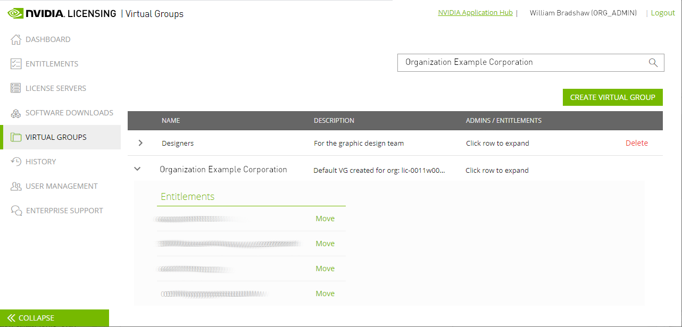Delete the Designers virtual group
Viewport: 682px width, 327px height.
point(637,142)
